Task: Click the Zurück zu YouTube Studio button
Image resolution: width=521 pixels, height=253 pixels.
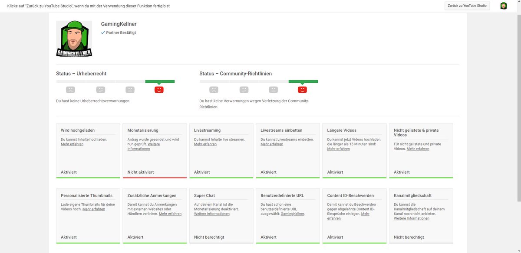Action: tap(467, 6)
